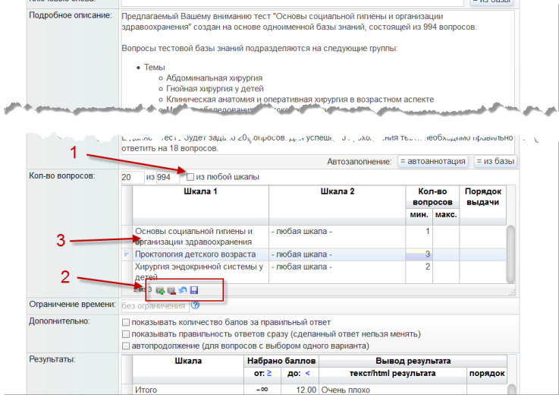Click the 'Набрано баллов' results header

point(281,361)
